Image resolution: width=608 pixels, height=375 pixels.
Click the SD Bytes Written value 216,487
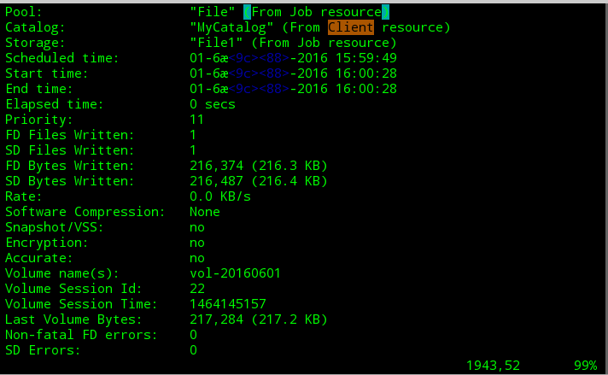coord(216,181)
